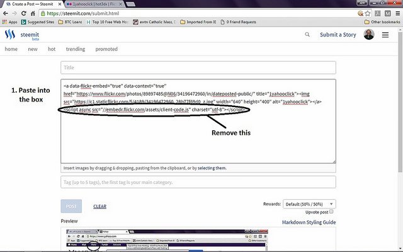Go back with the browser back arrow
This screenshot has width=403, height=252.
pos(6,13)
